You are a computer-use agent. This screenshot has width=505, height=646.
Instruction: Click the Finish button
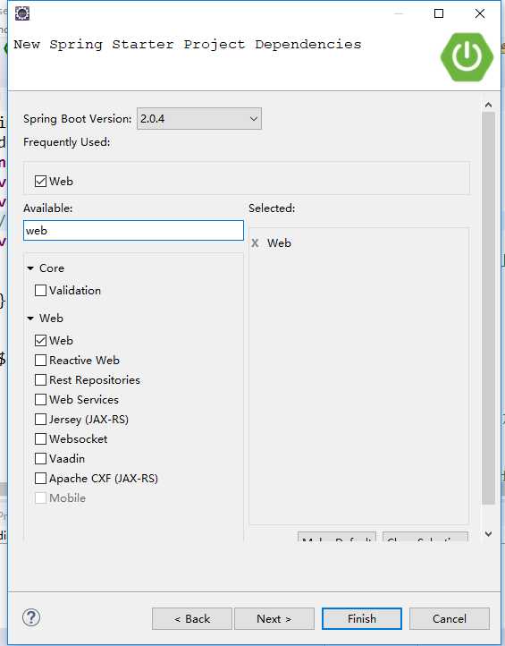coord(362,619)
